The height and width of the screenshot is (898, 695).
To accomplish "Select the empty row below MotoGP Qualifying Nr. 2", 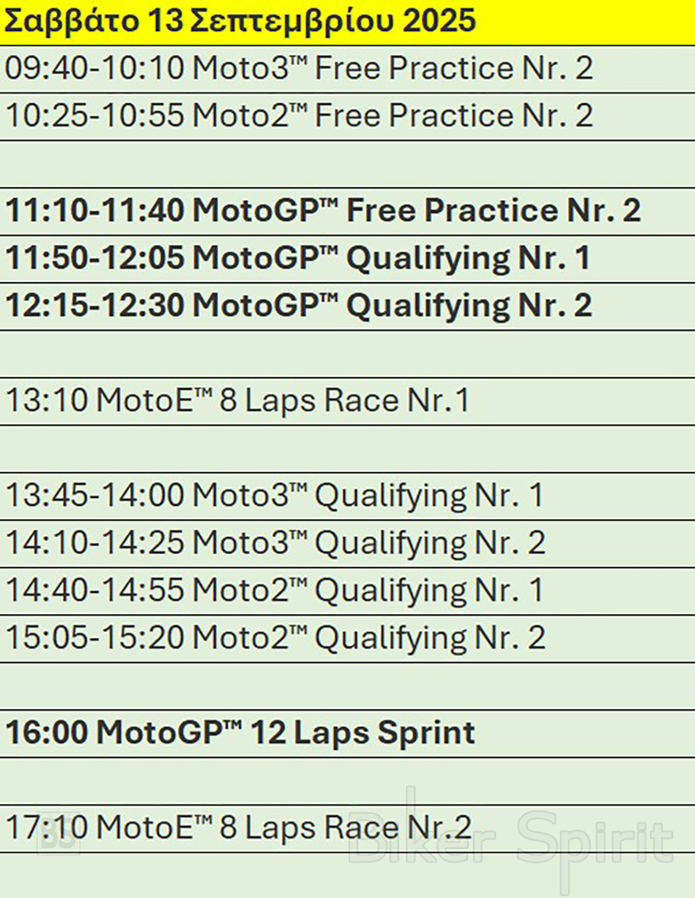I will pos(347,353).
